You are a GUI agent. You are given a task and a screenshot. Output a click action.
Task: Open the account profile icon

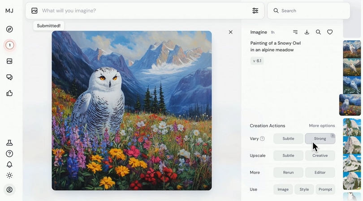click(x=9, y=190)
